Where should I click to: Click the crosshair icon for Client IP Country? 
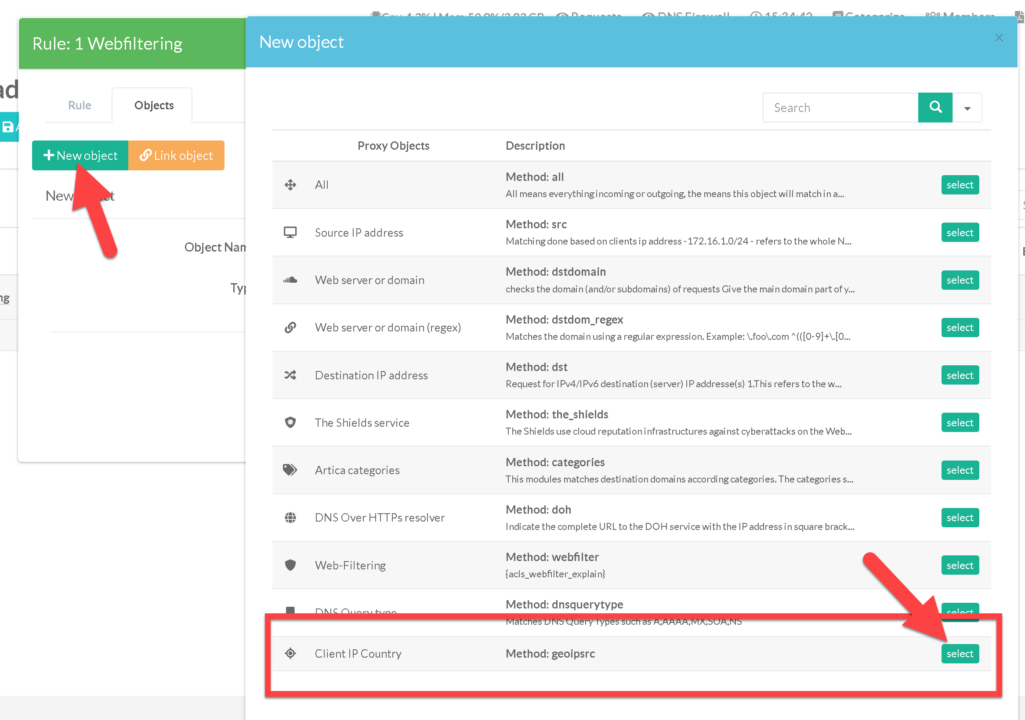[290, 654]
